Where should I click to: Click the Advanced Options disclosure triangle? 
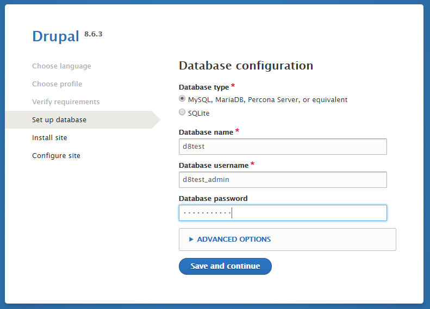coord(191,239)
